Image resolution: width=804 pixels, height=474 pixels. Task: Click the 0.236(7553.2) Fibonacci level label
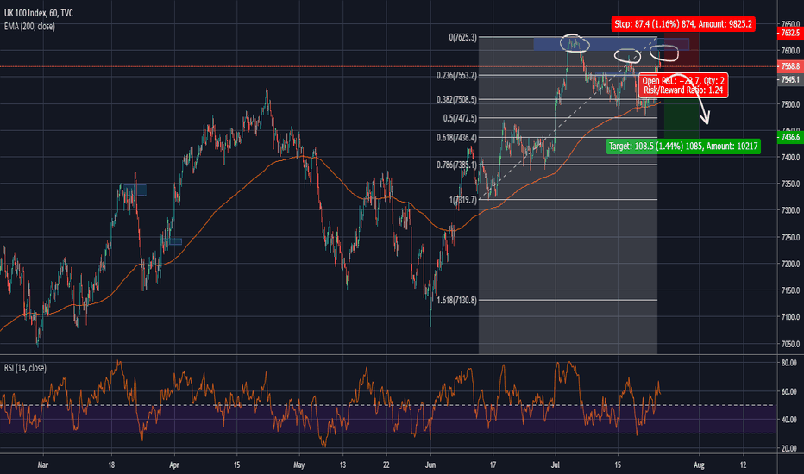tap(456, 75)
